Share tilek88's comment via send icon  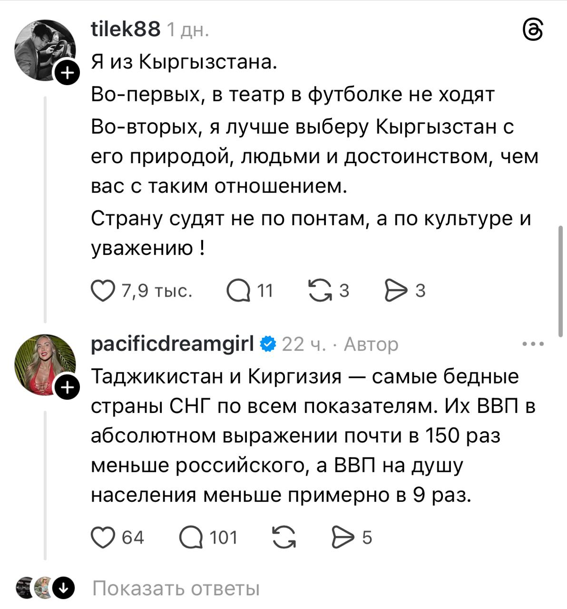pos(395,291)
